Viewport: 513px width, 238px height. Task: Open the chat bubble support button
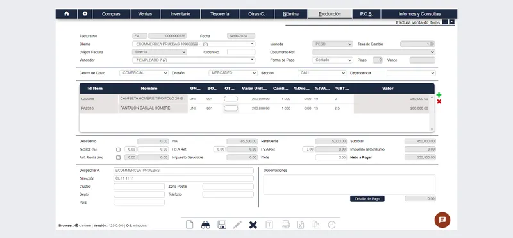click(442, 219)
